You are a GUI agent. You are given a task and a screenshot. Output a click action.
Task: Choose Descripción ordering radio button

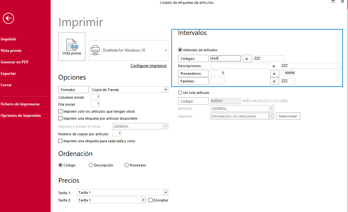(x=91, y=165)
